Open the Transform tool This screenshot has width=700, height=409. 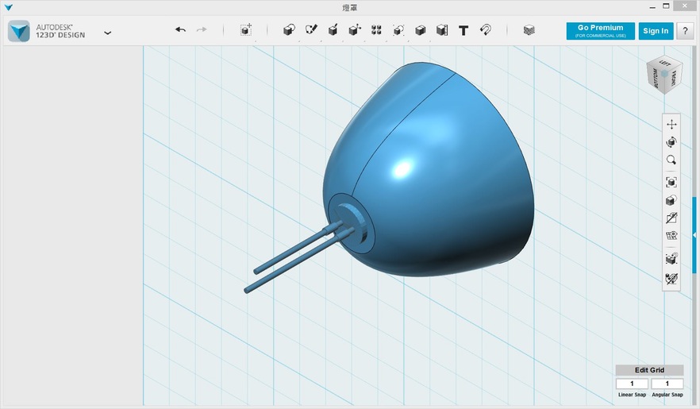click(245, 30)
